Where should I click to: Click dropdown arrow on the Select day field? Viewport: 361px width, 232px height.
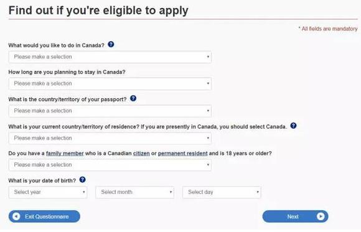(x=258, y=192)
